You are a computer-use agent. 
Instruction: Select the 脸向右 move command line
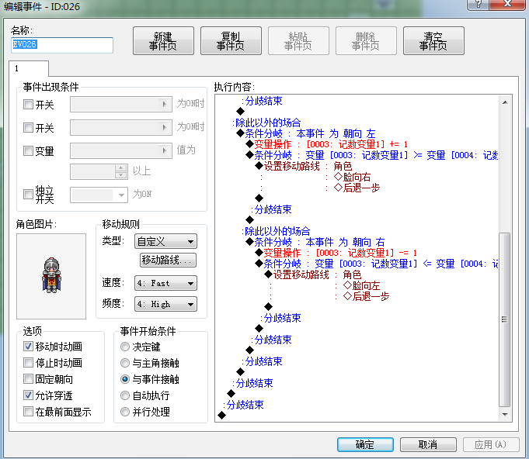352,177
